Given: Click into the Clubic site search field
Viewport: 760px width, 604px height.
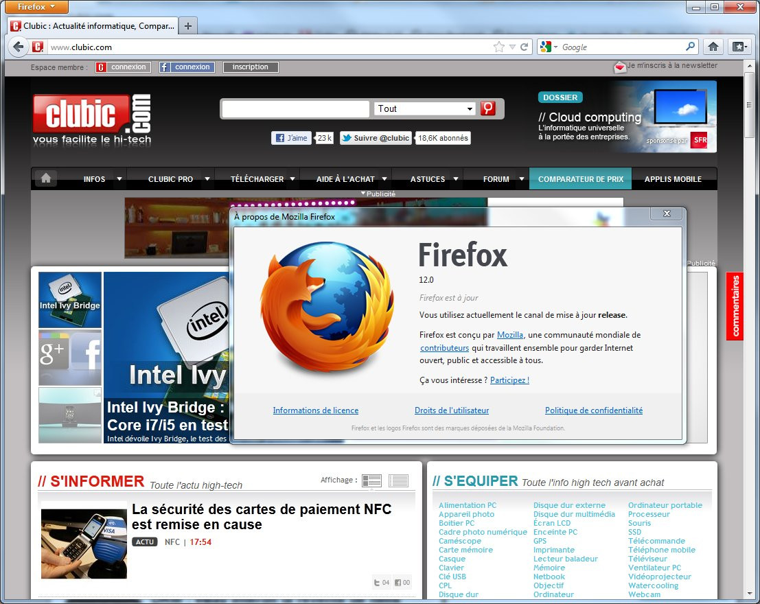Looking at the screenshot, I should [296, 108].
